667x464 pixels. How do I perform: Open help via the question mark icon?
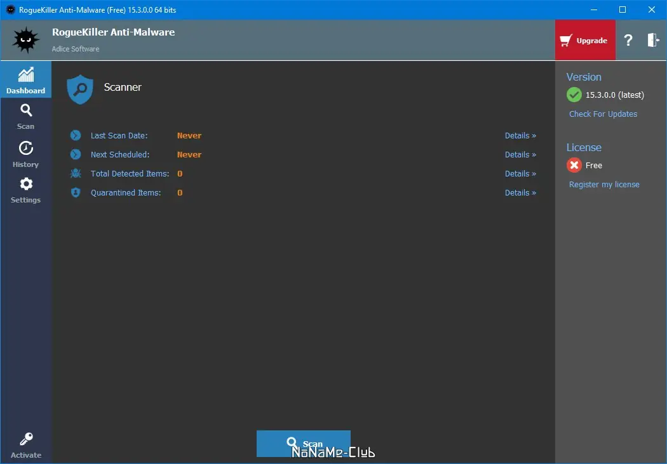click(x=628, y=41)
